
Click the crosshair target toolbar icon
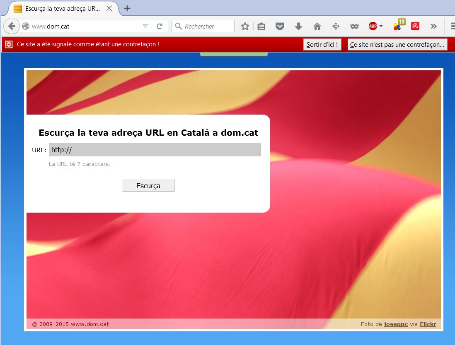pyautogui.click(x=336, y=26)
